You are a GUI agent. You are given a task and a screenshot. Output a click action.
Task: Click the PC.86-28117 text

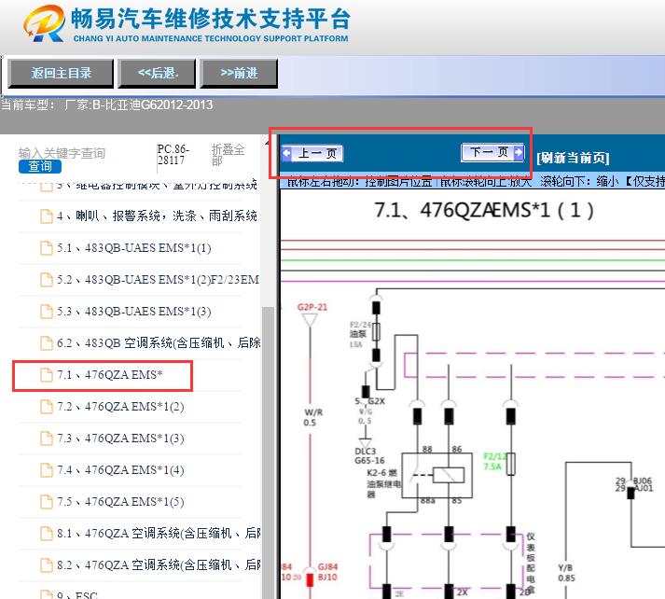[173, 155]
